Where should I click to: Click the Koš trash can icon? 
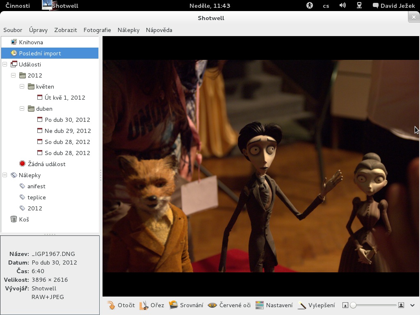(14, 219)
